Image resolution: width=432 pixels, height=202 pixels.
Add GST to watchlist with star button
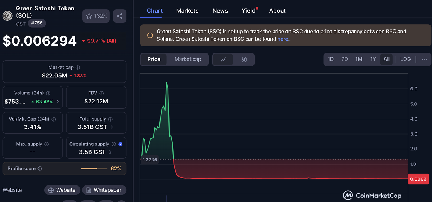click(x=96, y=16)
